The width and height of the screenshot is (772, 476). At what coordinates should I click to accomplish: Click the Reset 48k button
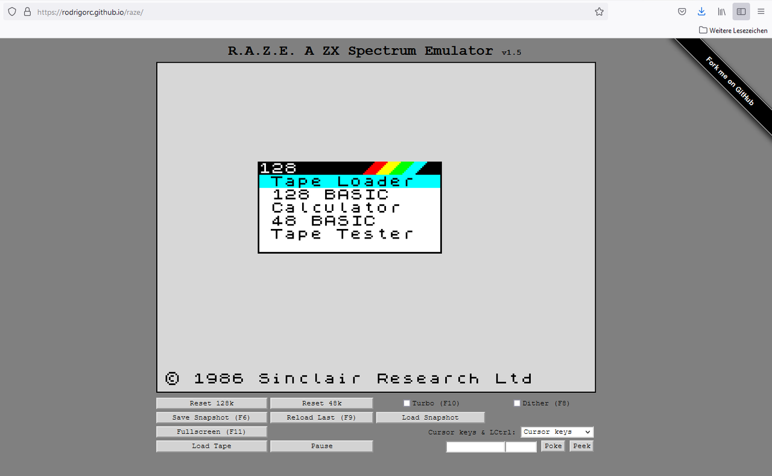click(321, 403)
